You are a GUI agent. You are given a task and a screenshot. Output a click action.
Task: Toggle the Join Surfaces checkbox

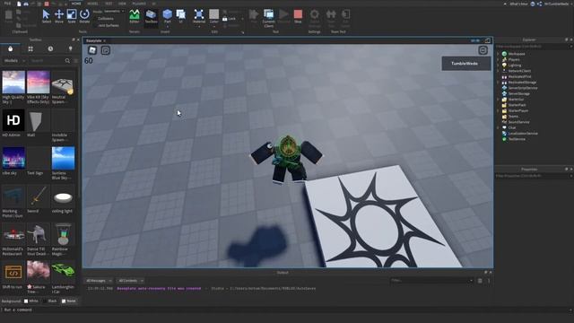(106, 25)
